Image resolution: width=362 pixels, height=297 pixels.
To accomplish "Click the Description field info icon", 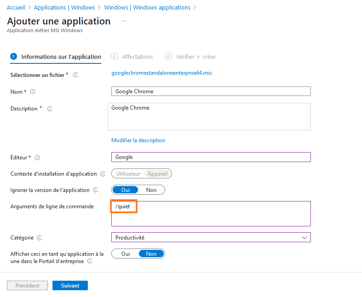I will 50,109.
